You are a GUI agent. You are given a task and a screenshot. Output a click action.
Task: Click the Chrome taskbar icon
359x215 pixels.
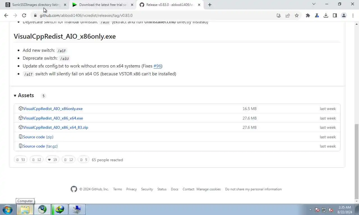42,209
